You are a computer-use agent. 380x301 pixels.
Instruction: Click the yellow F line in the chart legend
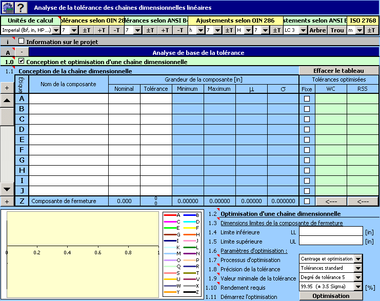(190, 228)
